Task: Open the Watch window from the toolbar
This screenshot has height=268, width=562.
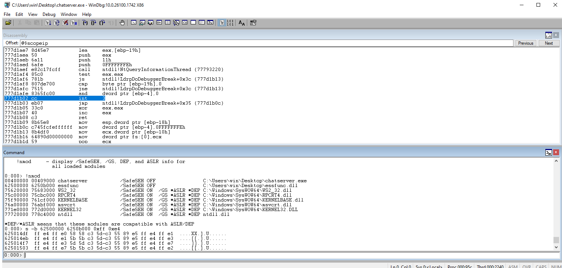Action: tap(142, 23)
